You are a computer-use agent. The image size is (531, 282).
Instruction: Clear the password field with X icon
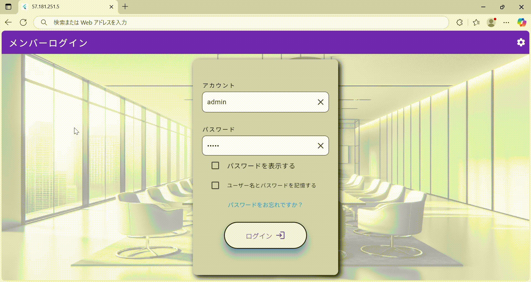321,146
